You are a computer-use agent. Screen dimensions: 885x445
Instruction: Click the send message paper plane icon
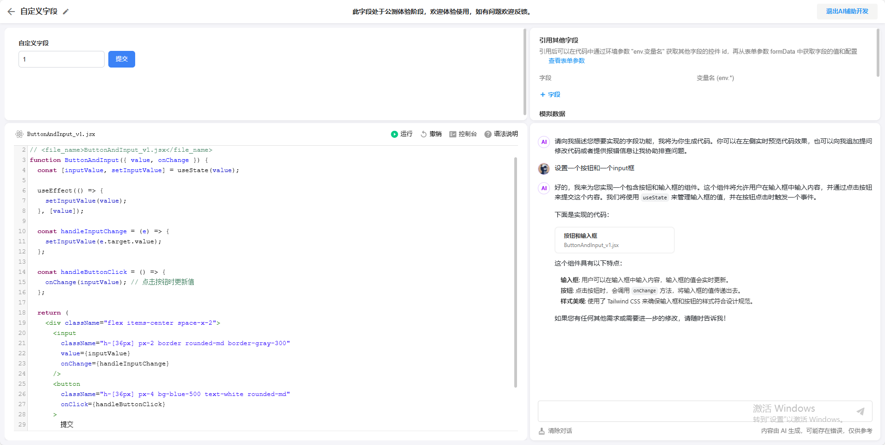[x=860, y=411]
